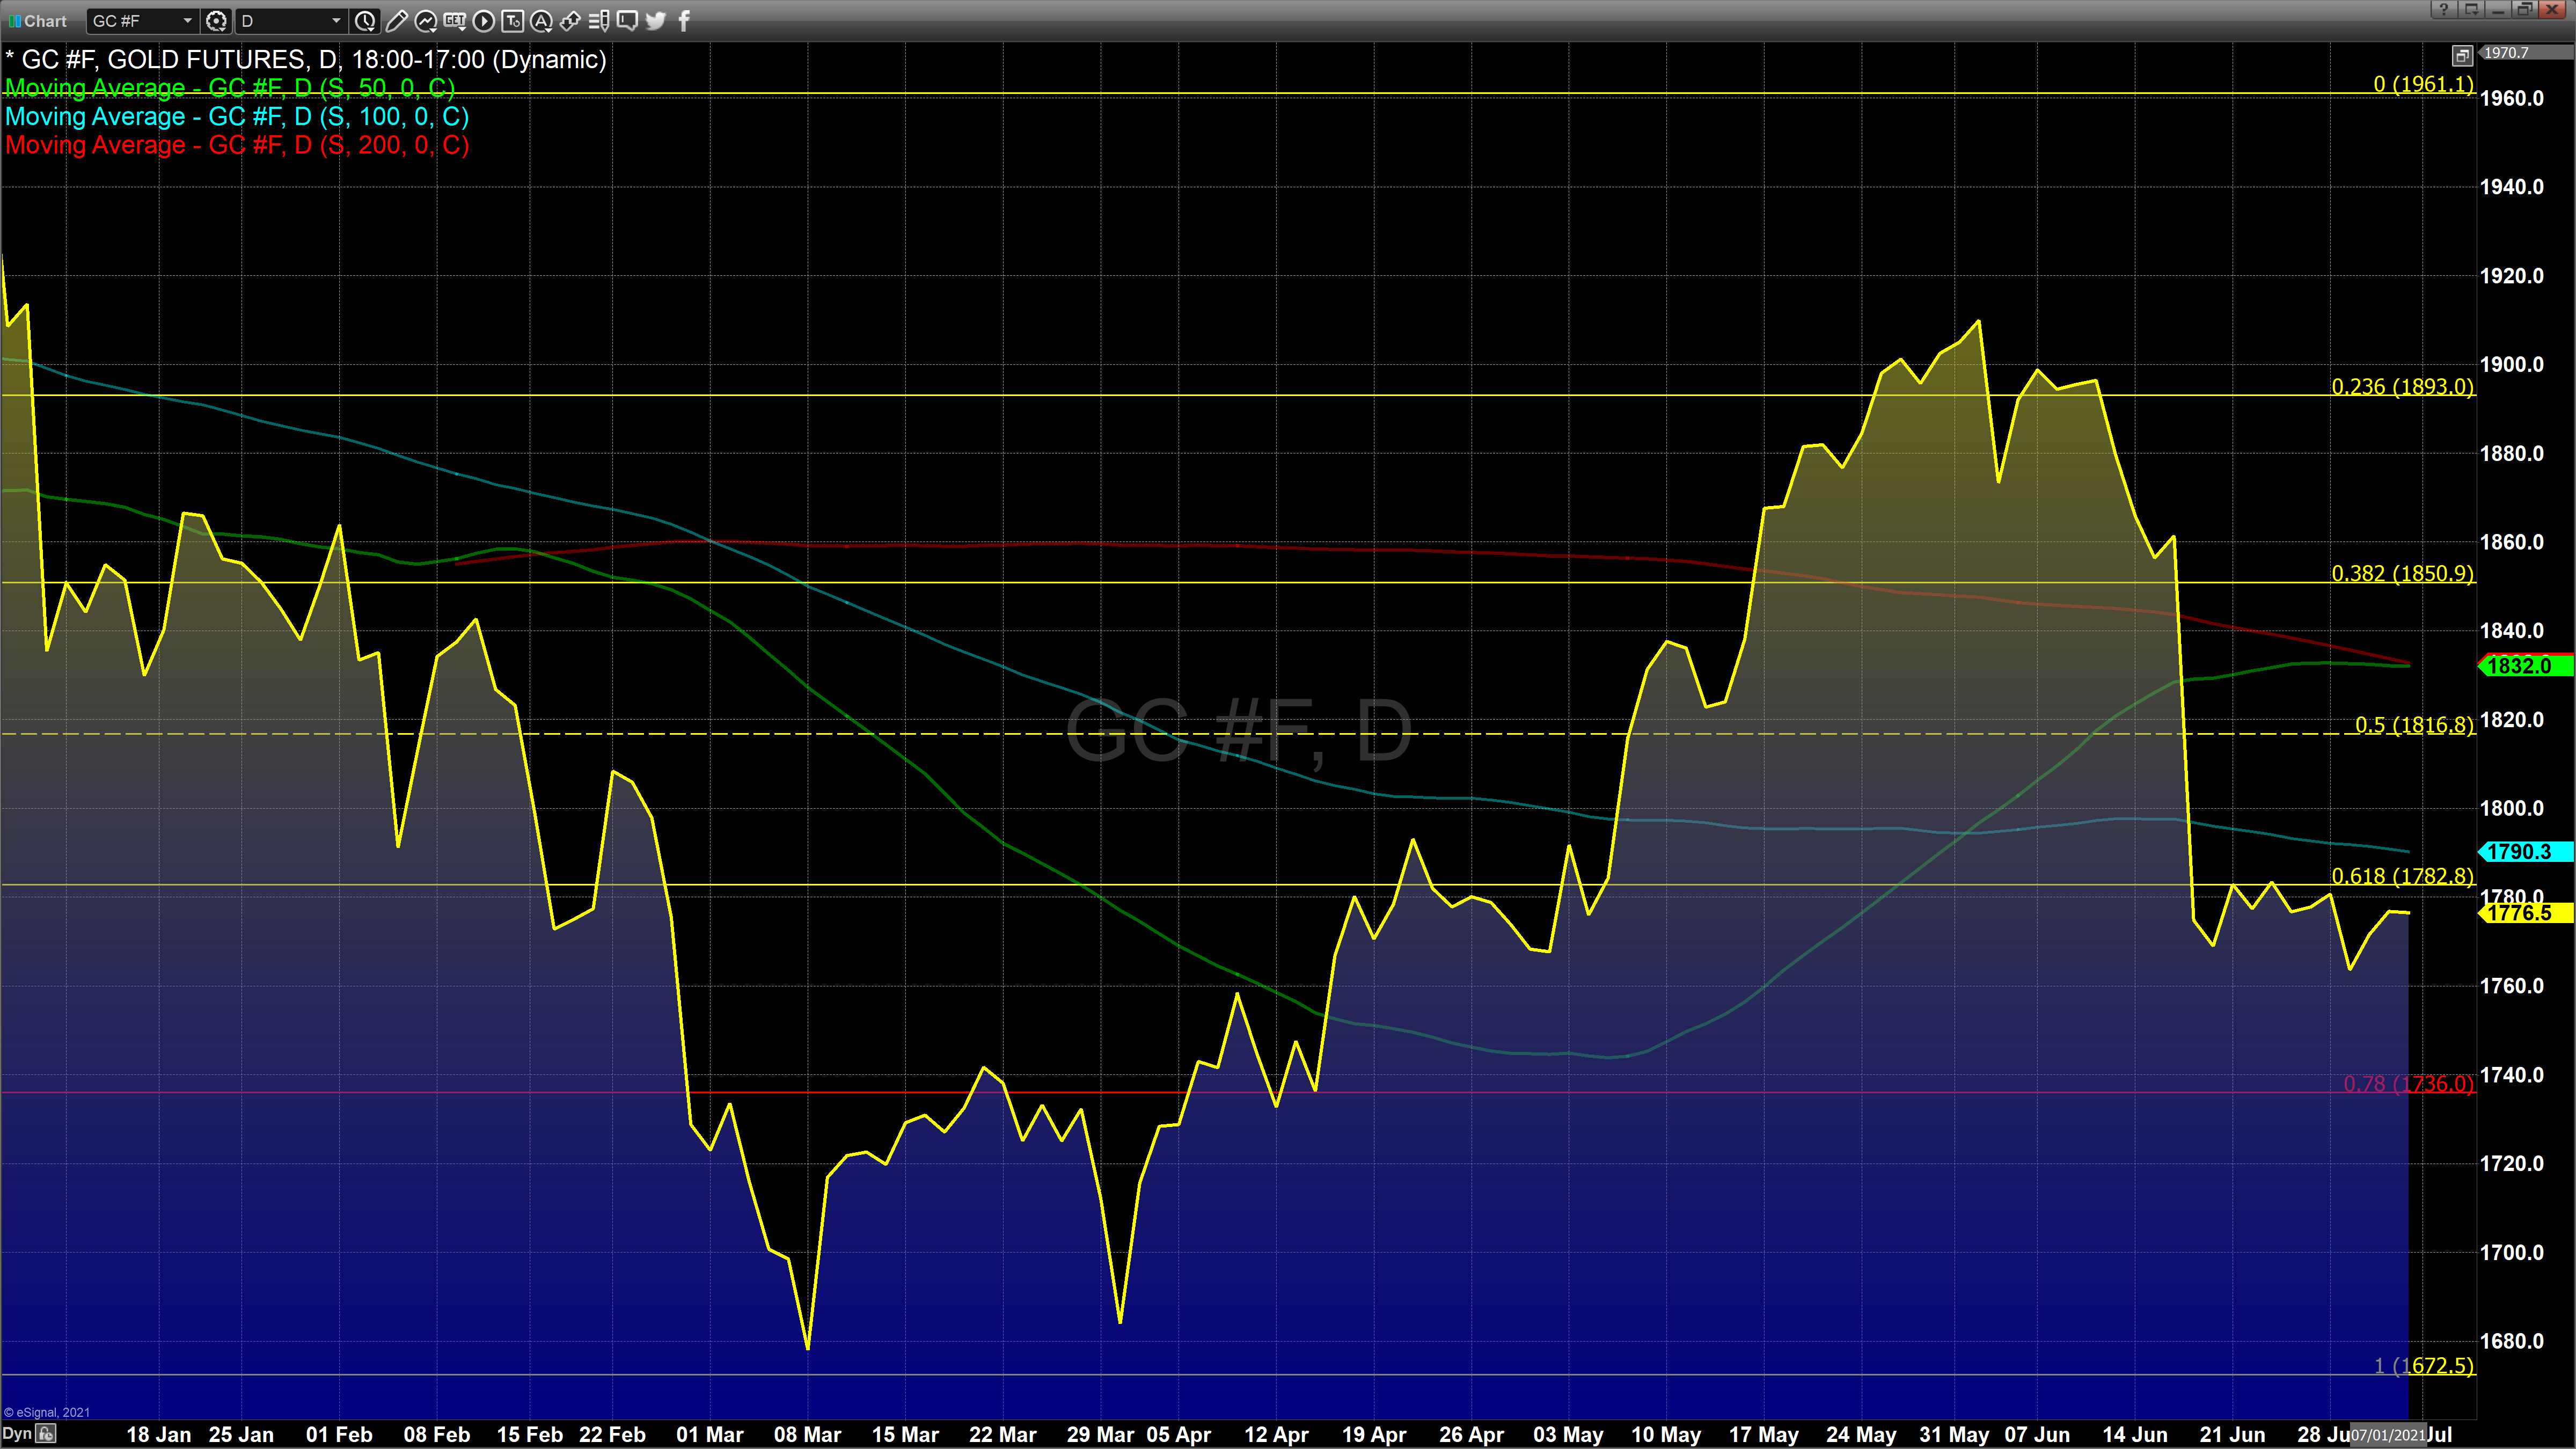Click the speech bubble comment icon

[x=627, y=21]
